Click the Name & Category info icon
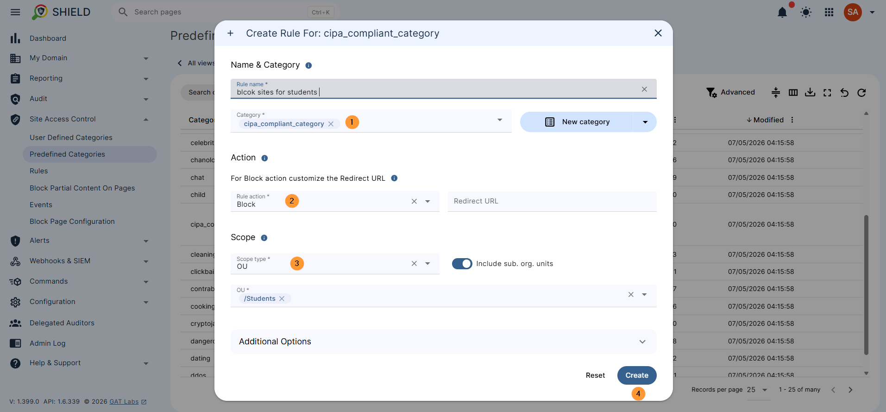 [x=308, y=65]
